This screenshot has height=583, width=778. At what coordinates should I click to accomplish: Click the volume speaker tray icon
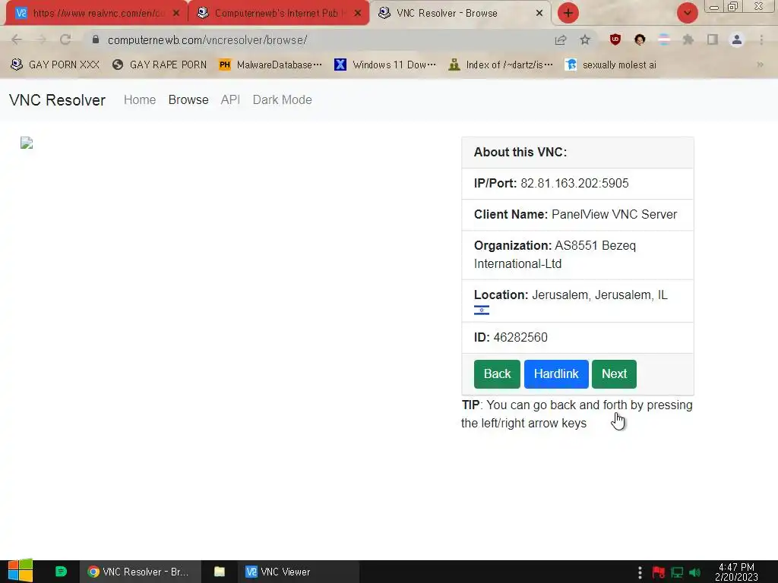pyautogui.click(x=695, y=572)
